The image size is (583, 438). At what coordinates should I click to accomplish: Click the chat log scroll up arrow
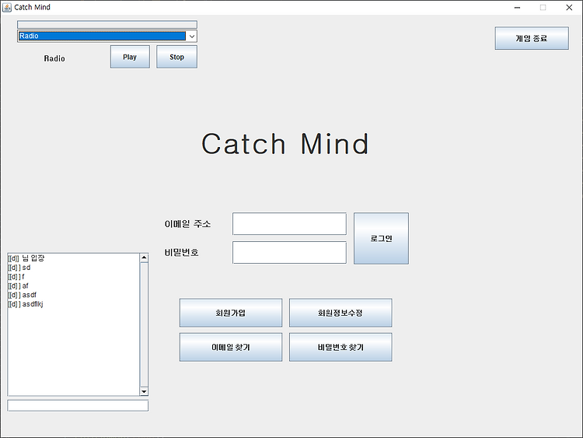[x=144, y=258]
